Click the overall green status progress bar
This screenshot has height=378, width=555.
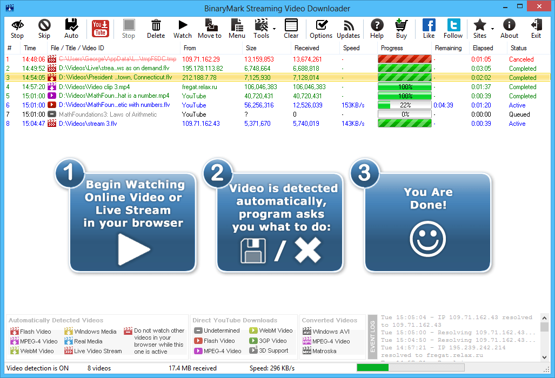[411, 368]
